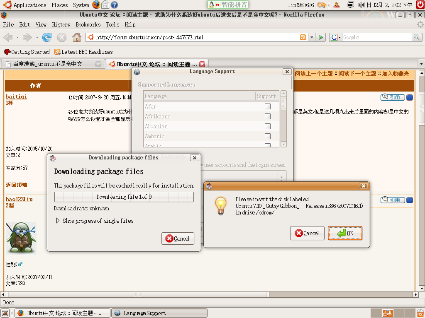Image resolution: width=425 pixels, height=318 pixels.
Task: Open Latest BBC Headlines bookmark
Action: click(x=83, y=52)
